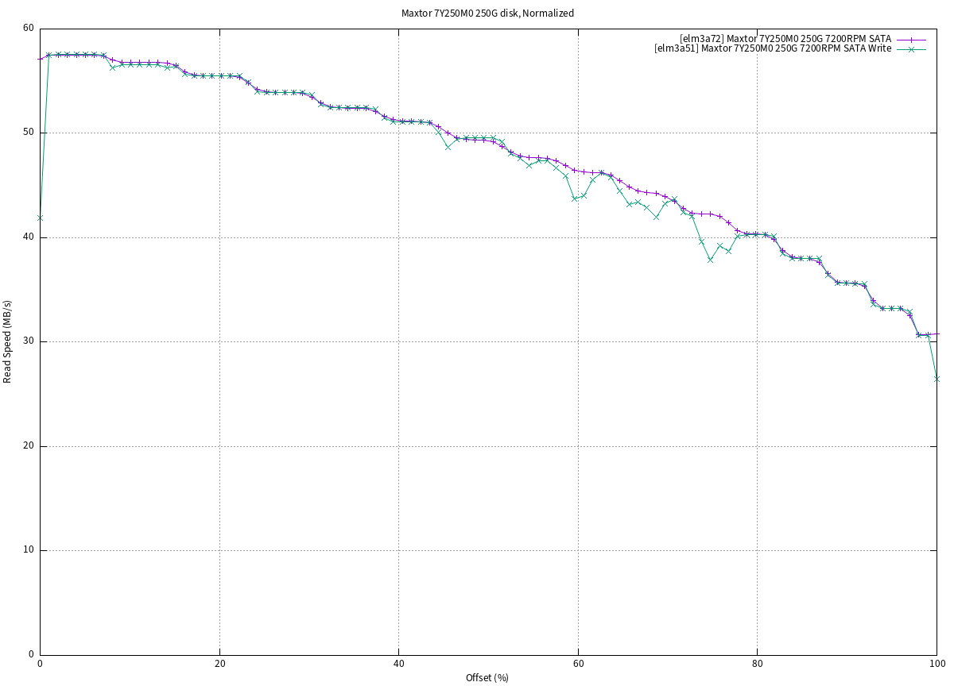Image resolution: width=954 pixels, height=686 pixels.
Task: Click the purple legend line sample for elm3a72
Action: tap(911, 39)
